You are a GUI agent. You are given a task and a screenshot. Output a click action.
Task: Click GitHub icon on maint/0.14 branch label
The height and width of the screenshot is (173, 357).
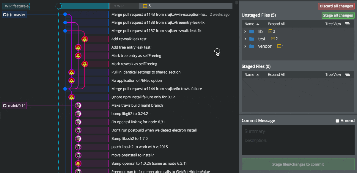[5, 105]
